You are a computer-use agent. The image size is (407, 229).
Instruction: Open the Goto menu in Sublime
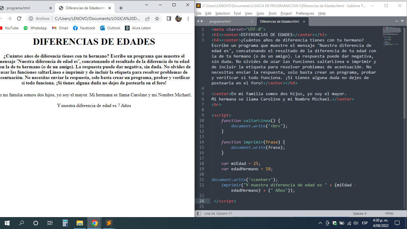coord(260,13)
